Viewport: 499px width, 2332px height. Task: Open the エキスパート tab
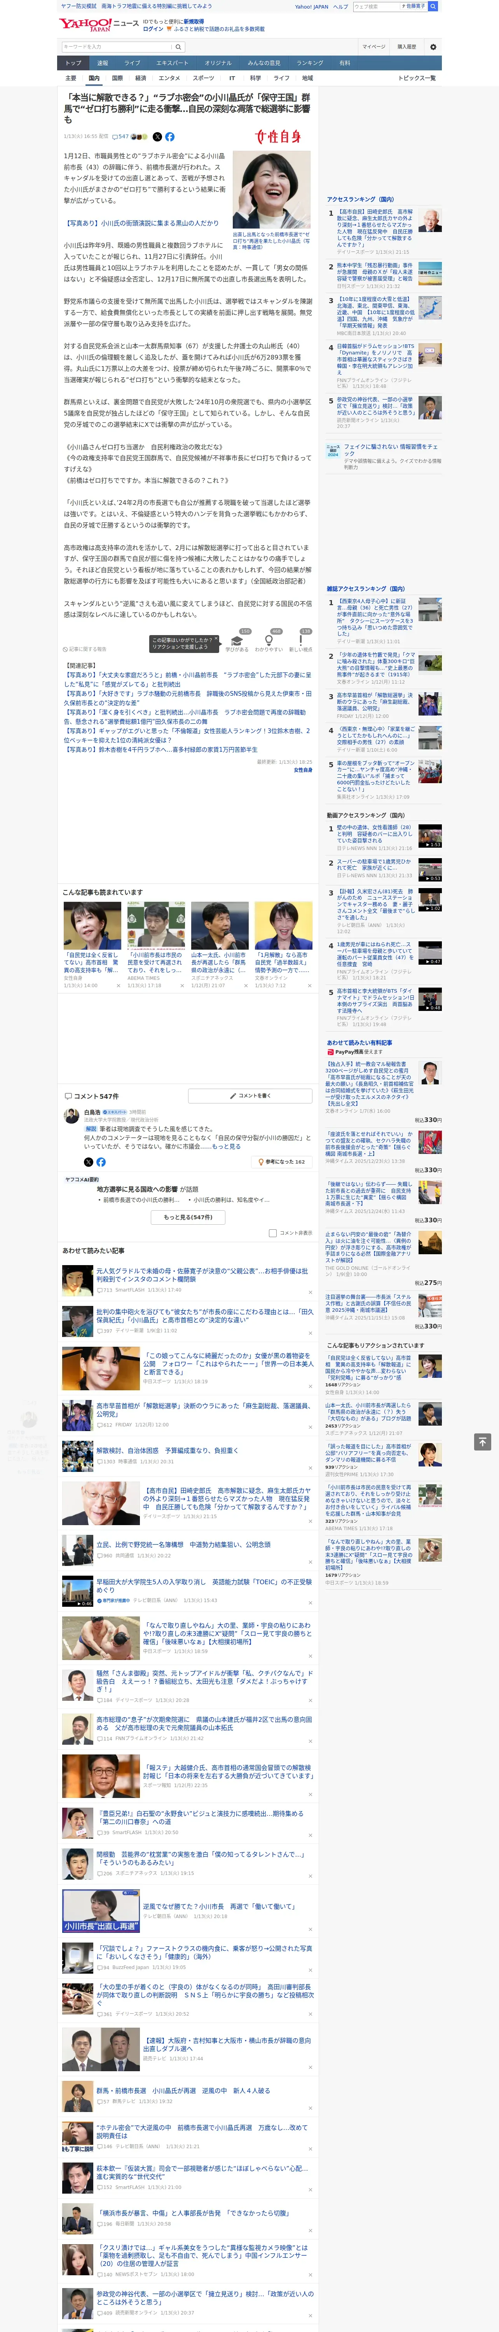coord(172,63)
